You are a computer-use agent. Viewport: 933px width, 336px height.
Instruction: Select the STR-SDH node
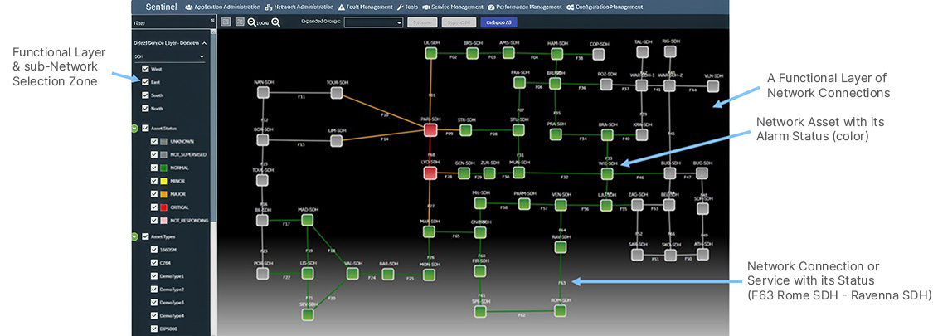tap(465, 129)
